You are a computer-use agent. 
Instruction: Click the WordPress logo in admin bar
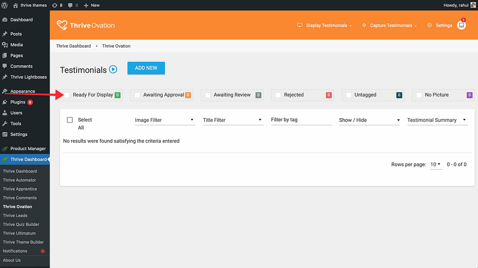(x=5, y=5)
